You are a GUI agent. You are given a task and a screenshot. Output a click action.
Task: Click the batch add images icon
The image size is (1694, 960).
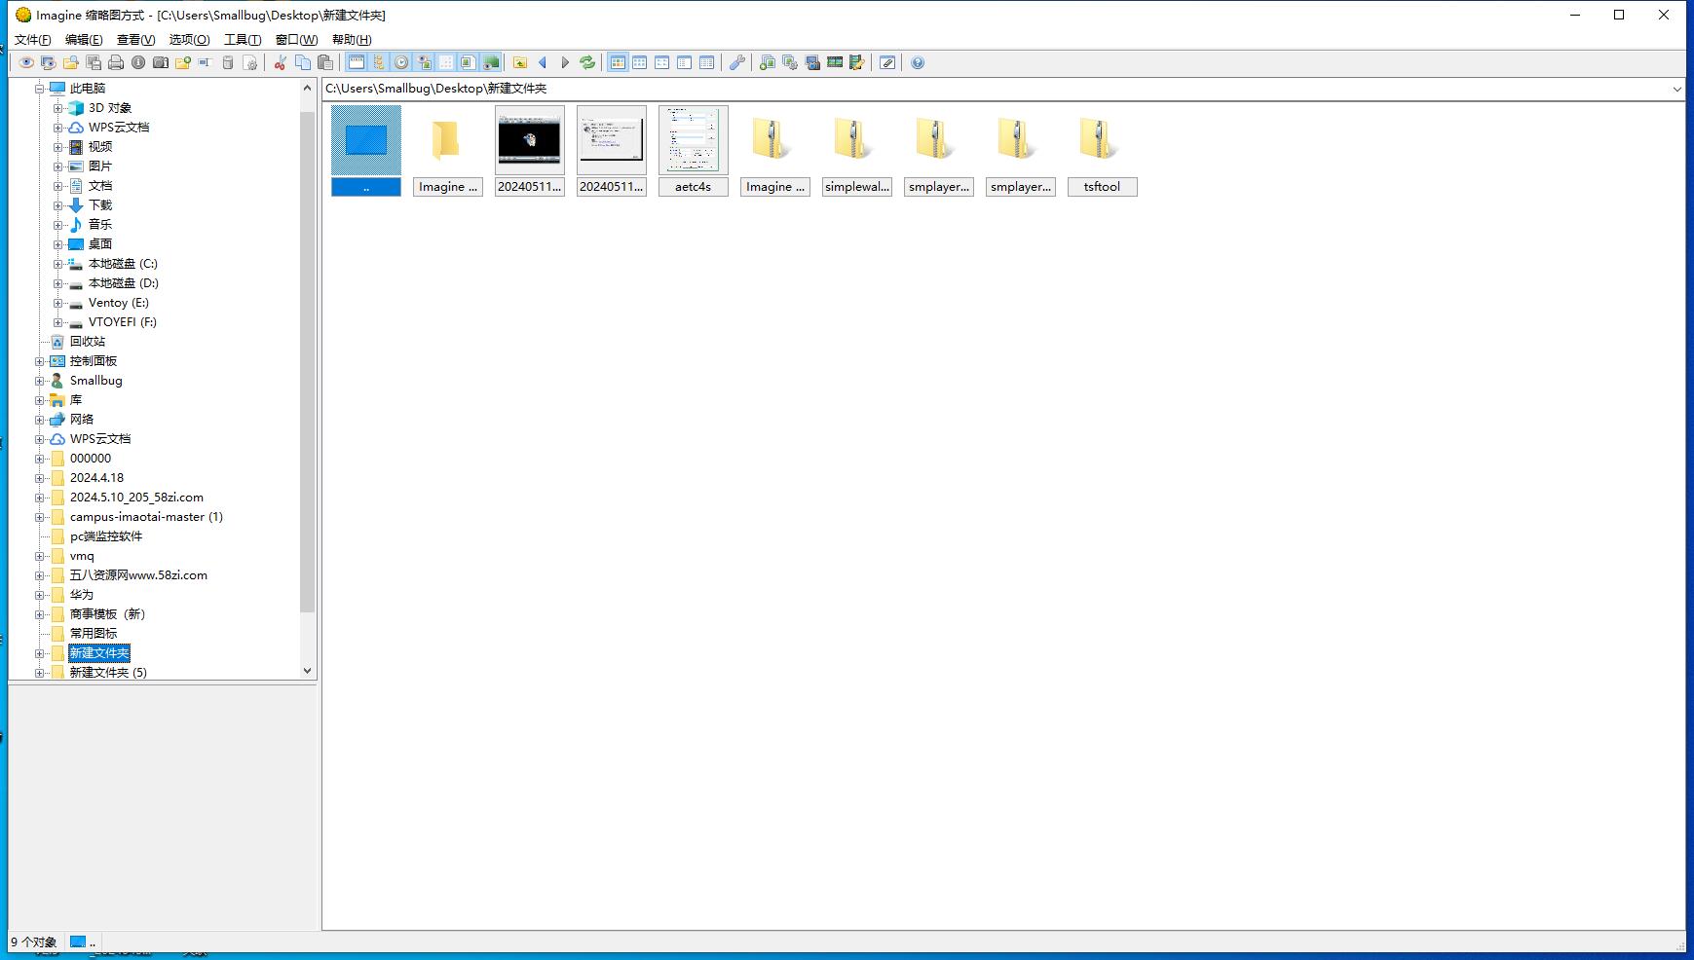[768, 62]
